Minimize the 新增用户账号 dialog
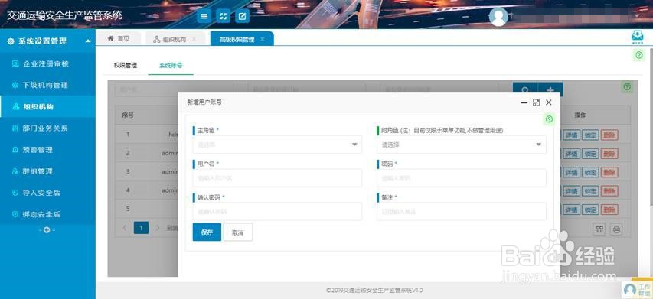This screenshot has width=653, height=299. click(524, 102)
